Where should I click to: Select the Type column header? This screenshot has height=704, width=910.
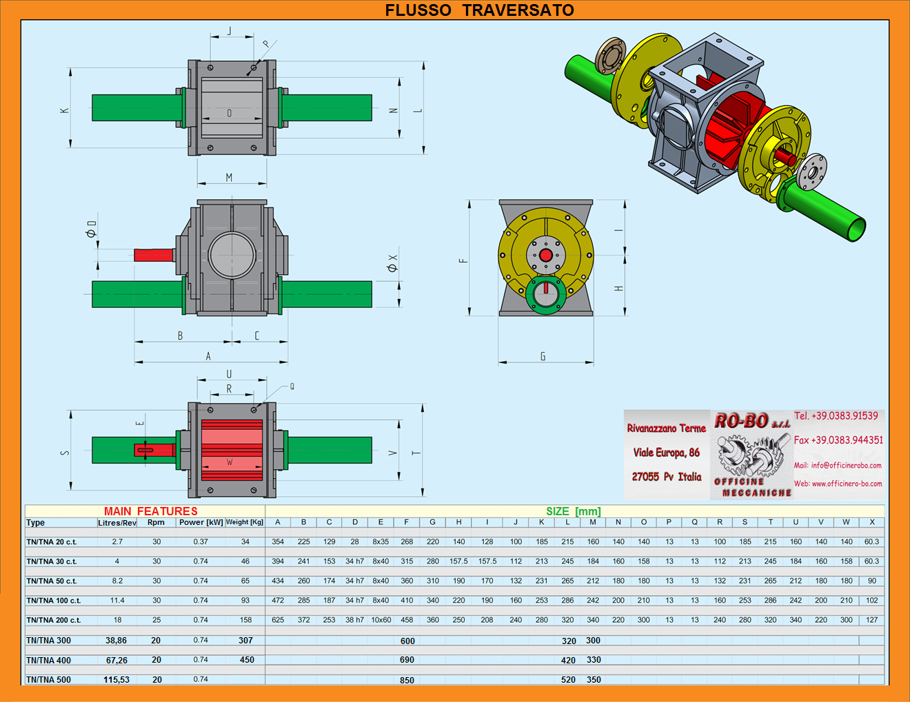(35, 523)
